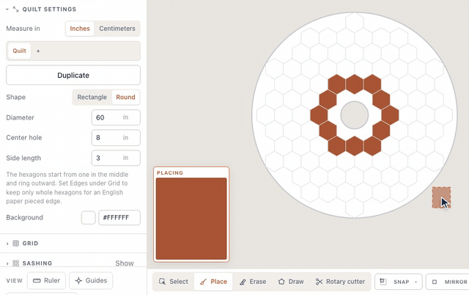Toggle the Snap button
Viewport: 469px width, 295px height.
pyautogui.click(x=399, y=282)
